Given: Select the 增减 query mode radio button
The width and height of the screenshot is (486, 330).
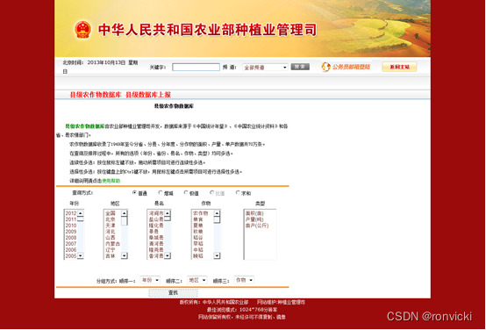Looking at the screenshot, I should 161,193.
